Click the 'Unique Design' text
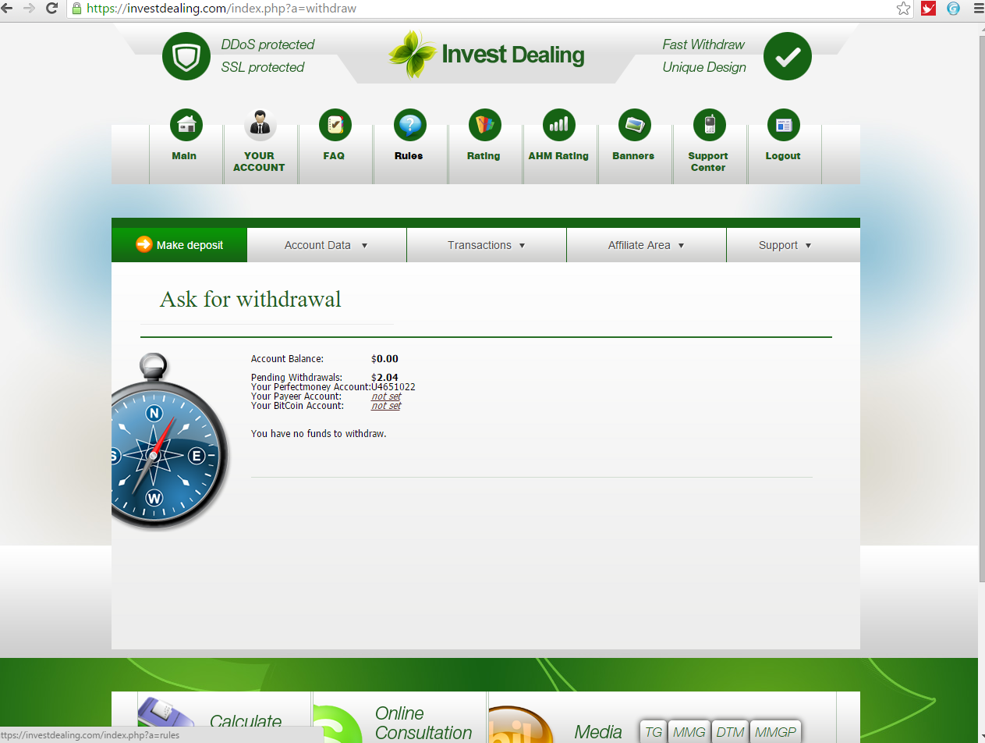This screenshot has height=743, width=985. pyautogui.click(x=704, y=67)
